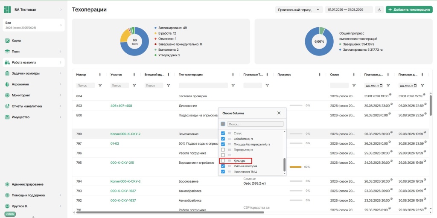Image resolution: width=437 pixels, height=218 pixels.
Task: Click the Мониторинг icon in sidebar
Action: pos(7,95)
